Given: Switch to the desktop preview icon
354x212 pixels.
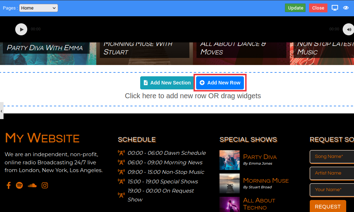Looking at the screenshot, I should [x=335, y=8].
